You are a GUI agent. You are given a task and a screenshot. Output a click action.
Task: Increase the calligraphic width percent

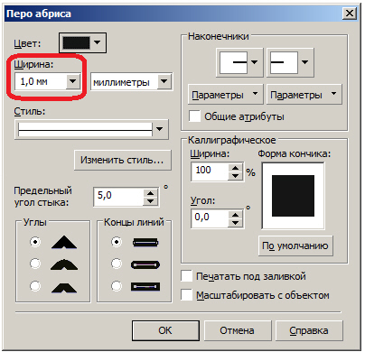pos(235,168)
